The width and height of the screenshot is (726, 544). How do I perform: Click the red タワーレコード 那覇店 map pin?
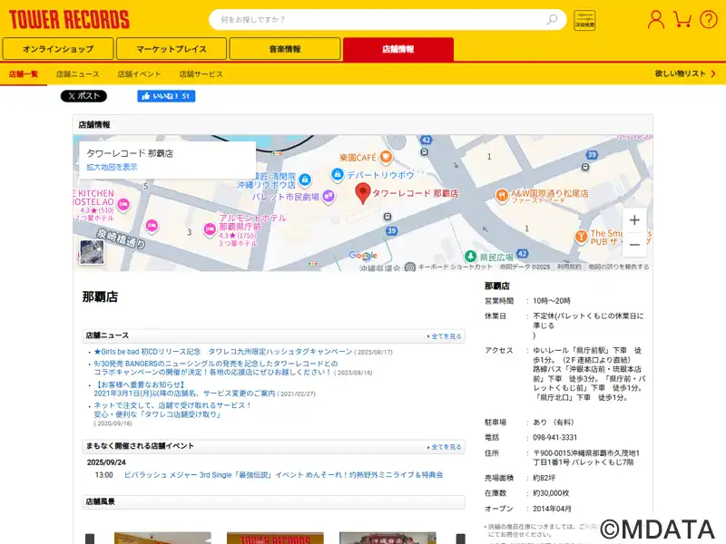pyautogui.click(x=362, y=193)
